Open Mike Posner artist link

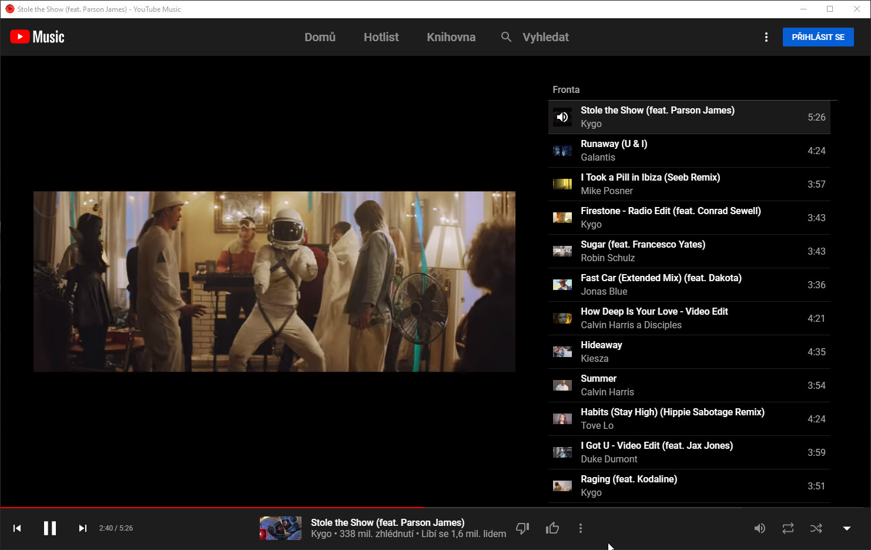point(607,191)
